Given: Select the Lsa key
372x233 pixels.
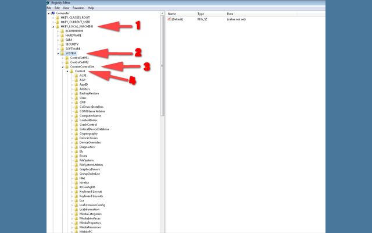Looking at the screenshot, I should click(81, 200).
